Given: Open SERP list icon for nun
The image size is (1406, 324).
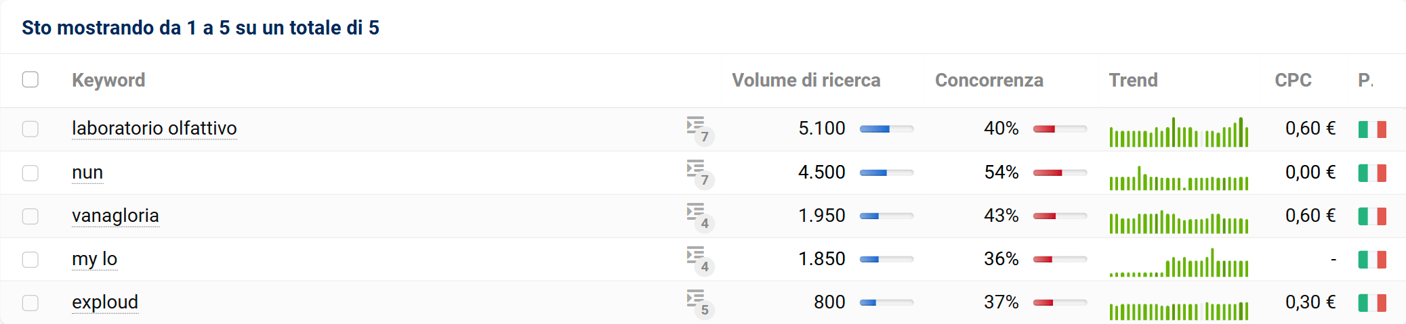Looking at the screenshot, I should pos(696,169).
